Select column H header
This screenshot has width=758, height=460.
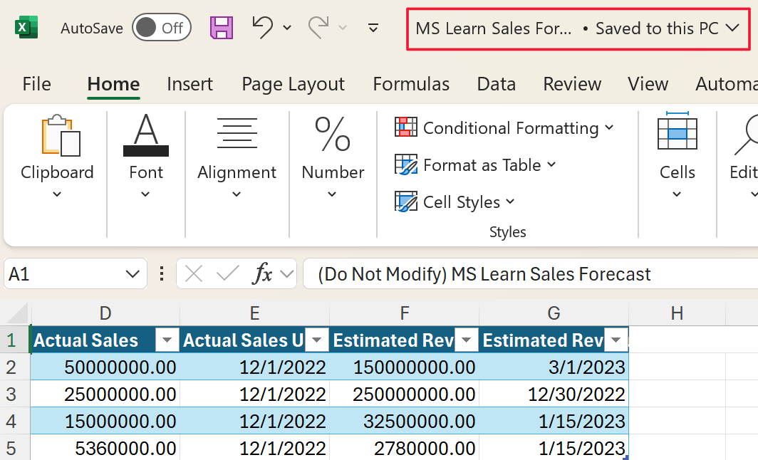677,313
